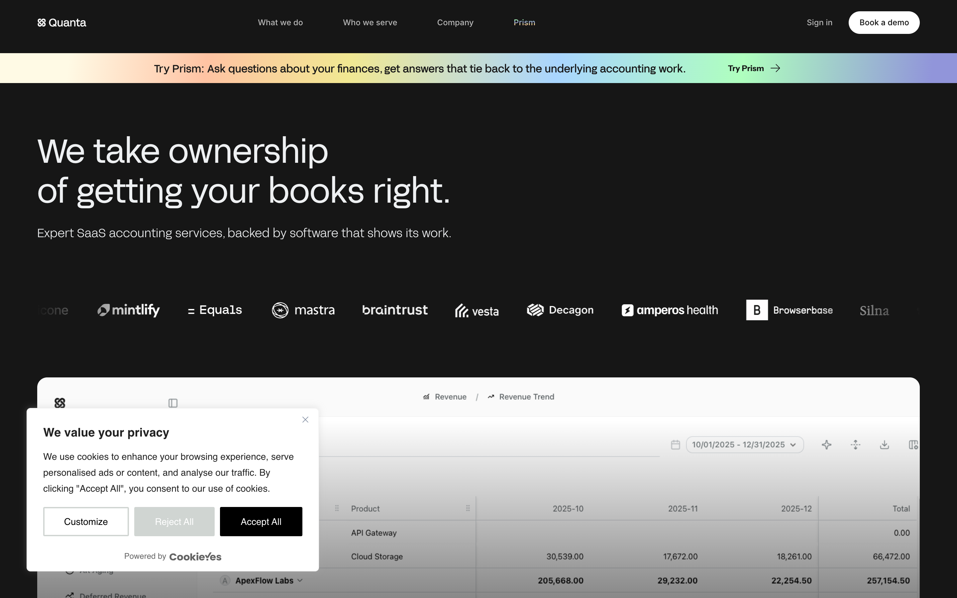Expand the ApexFlow Labs row chevron
Image resolution: width=957 pixels, height=598 pixels.
300,581
